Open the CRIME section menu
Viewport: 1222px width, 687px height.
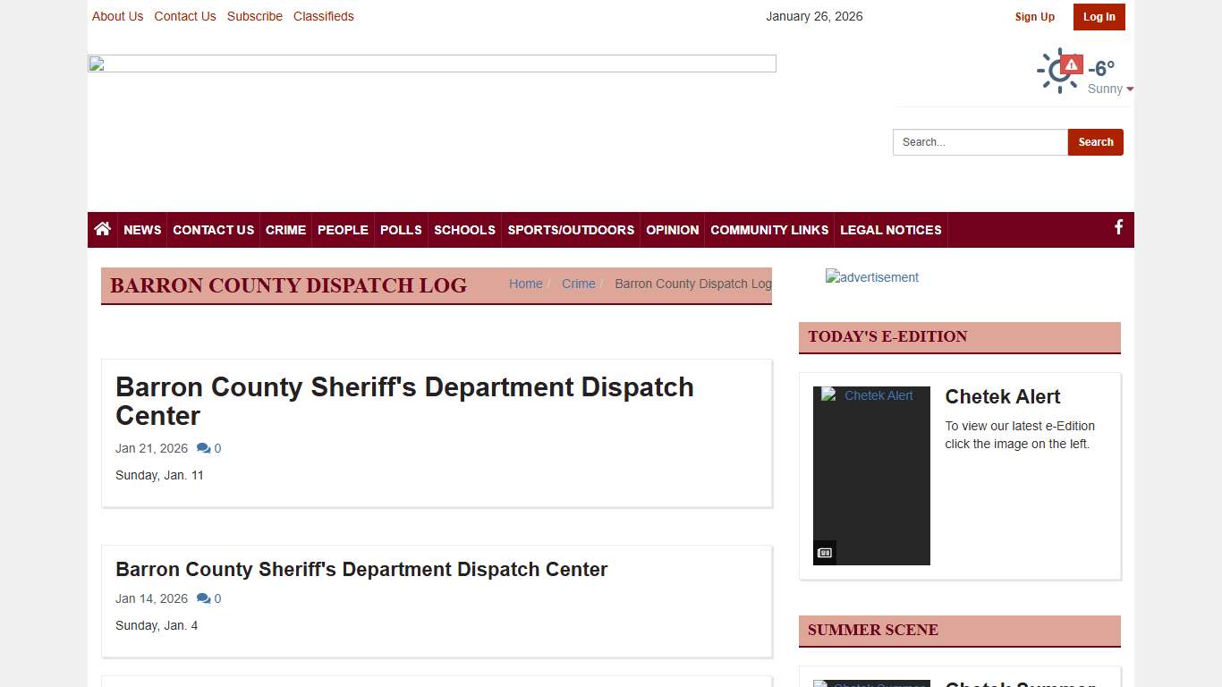coord(285,230)
